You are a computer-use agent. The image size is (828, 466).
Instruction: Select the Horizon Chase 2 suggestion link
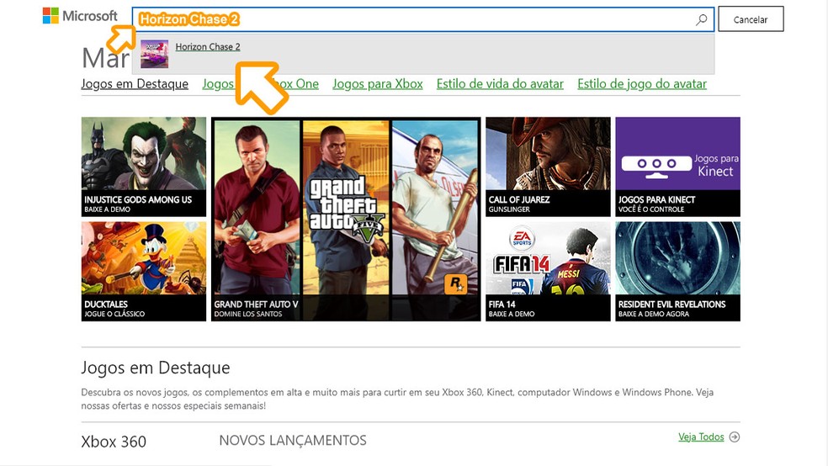coord(208,46)
